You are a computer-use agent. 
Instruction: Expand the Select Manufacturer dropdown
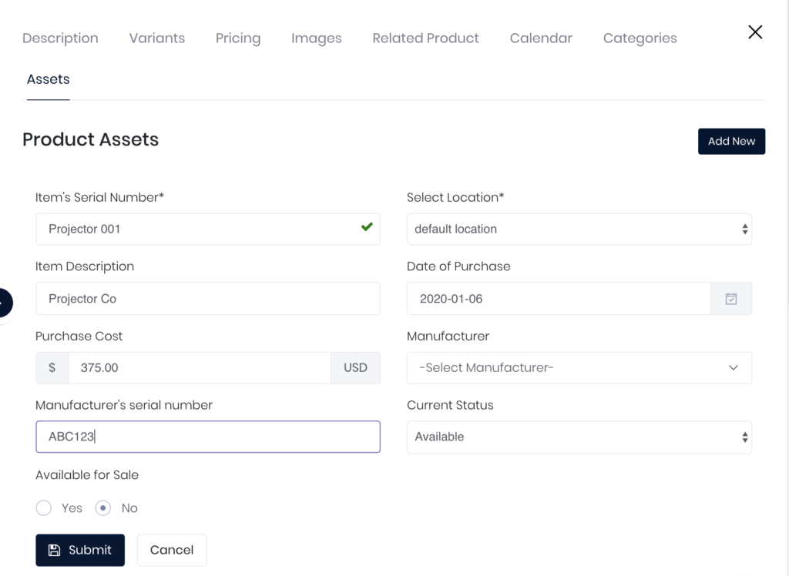point(579,368)
